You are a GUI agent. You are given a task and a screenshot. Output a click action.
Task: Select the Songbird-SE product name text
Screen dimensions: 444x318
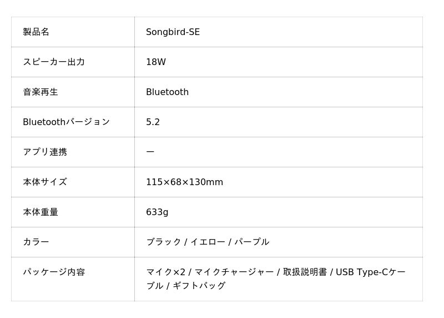(173, 32)
